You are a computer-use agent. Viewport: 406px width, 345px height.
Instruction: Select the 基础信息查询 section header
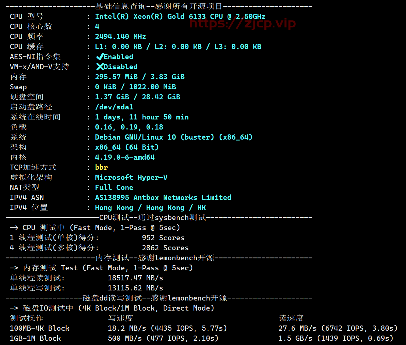tap(159, 6)
